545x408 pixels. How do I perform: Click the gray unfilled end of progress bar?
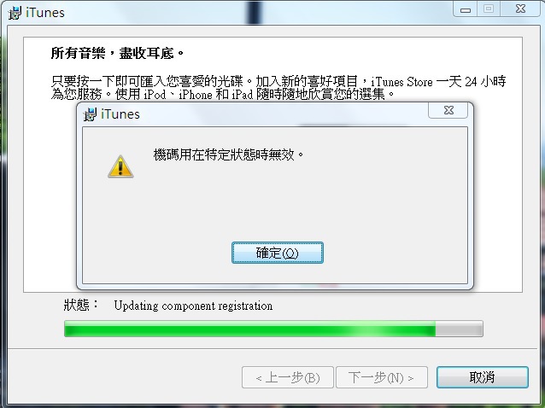[459, 329]
